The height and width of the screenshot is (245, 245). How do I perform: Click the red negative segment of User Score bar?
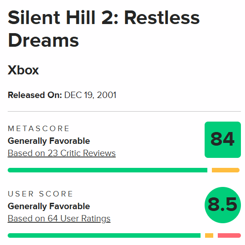pyautogui.click(x=229, y=235)
